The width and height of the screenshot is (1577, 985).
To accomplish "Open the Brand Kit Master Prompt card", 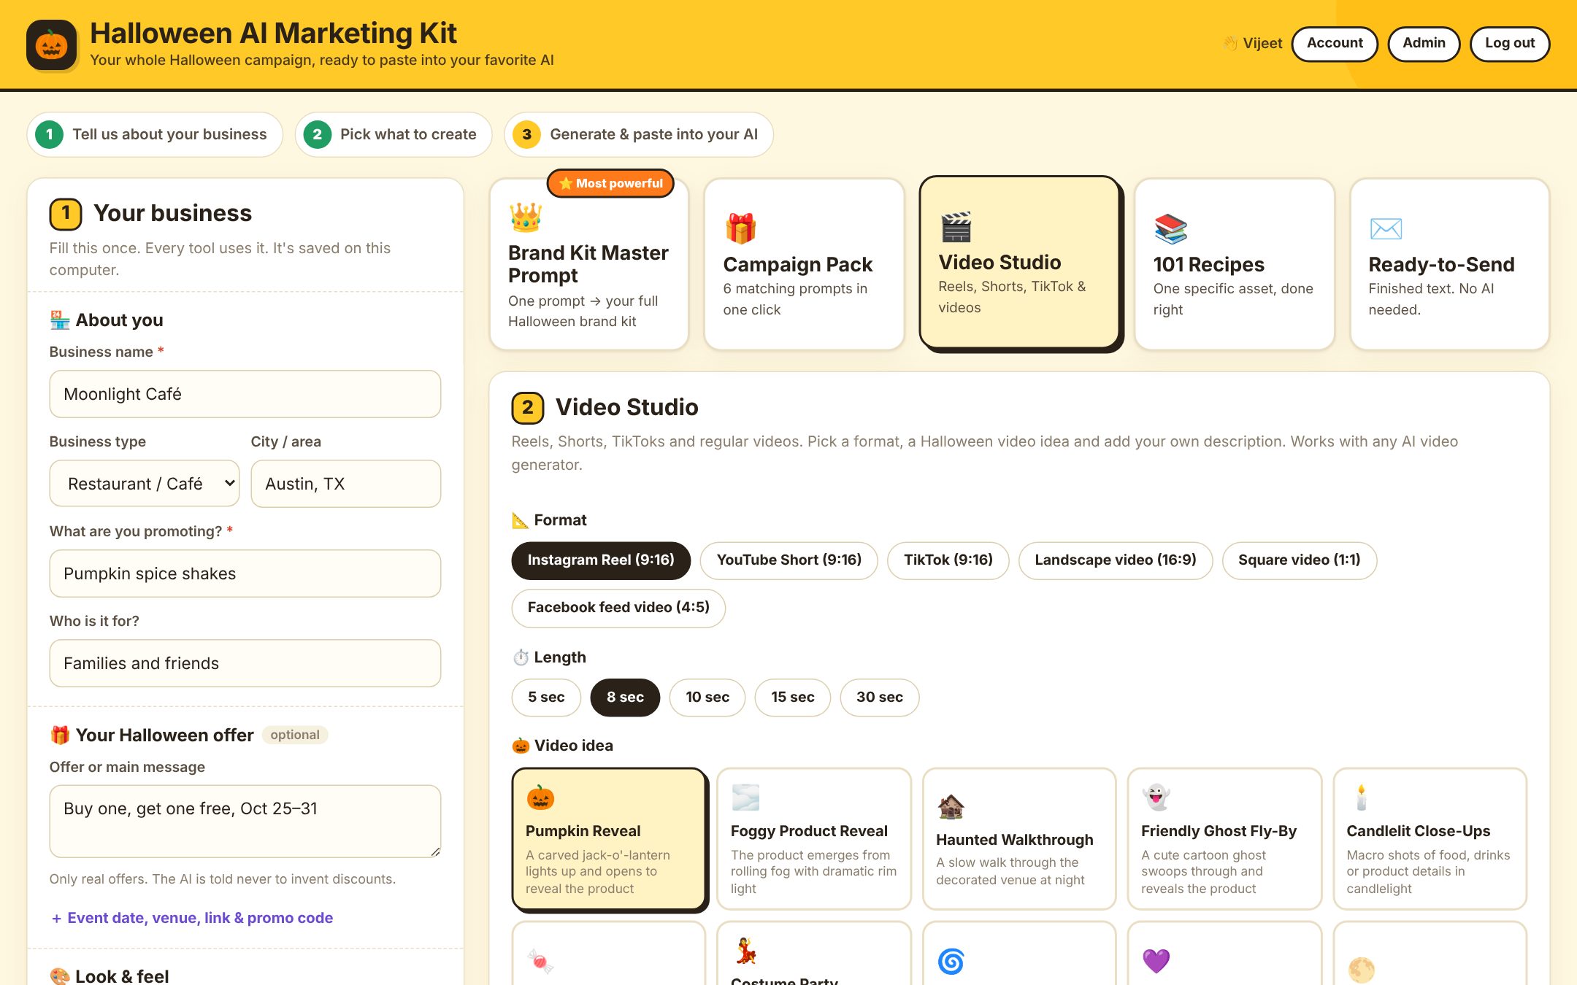I will [588, 264].
